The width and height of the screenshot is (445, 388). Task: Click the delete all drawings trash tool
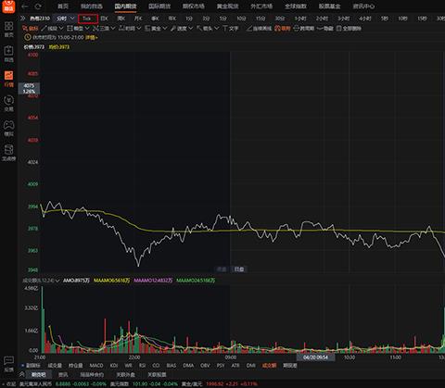tap(349, 29)
